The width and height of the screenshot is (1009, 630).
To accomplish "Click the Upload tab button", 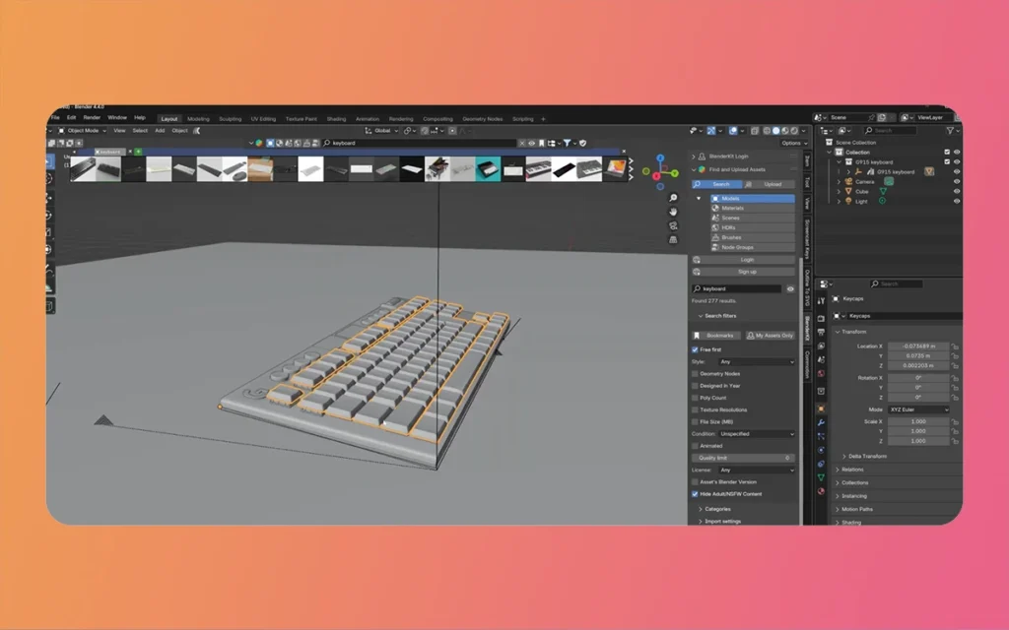I will [x=770, y=184].
